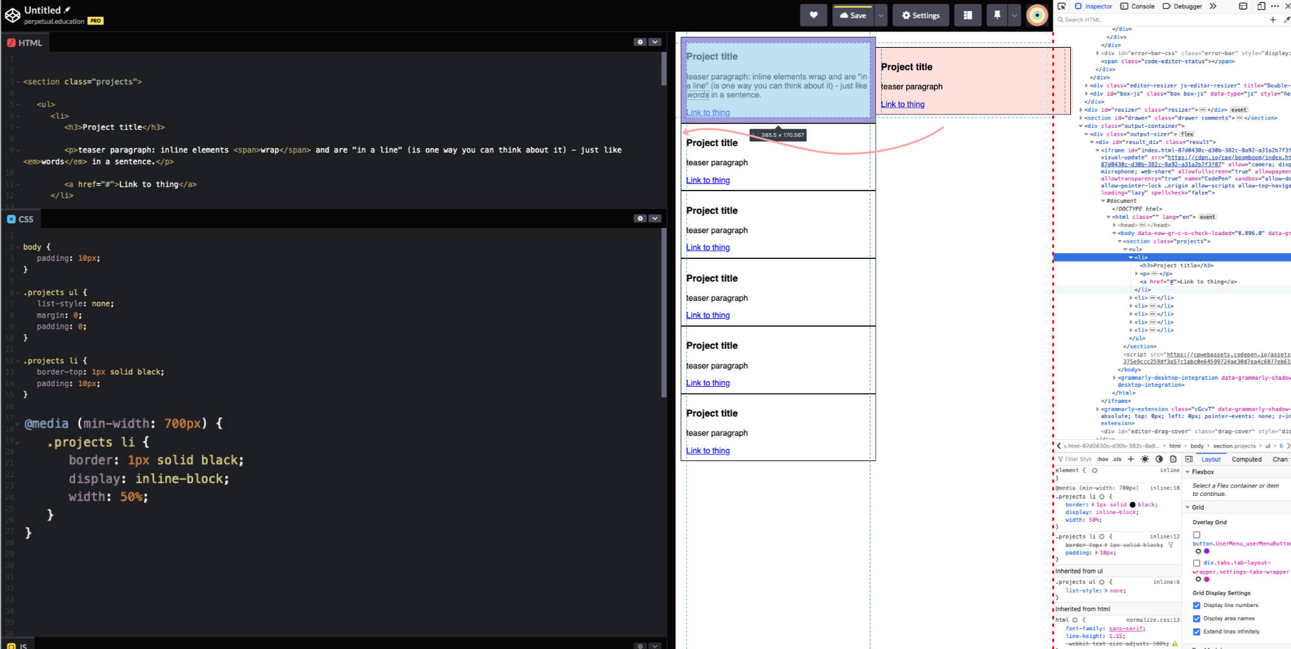Expand the list-style value arrow

(x=1106, y=591)
